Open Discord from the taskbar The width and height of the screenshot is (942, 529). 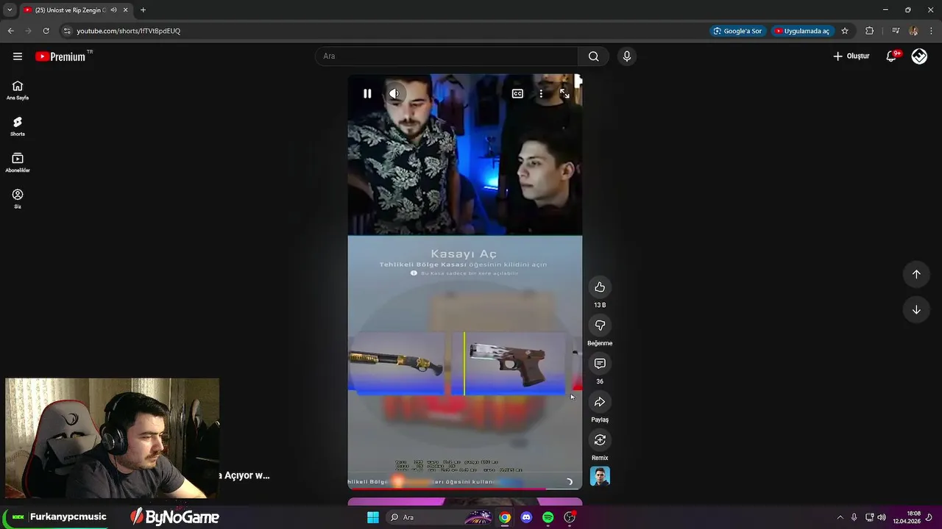tap(526, 517)
